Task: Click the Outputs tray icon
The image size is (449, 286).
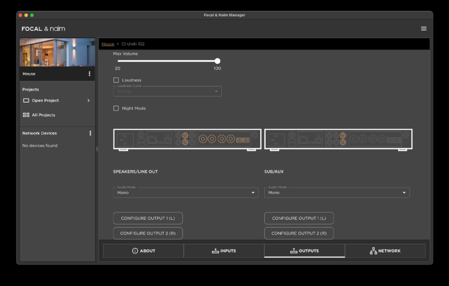Action: click(x=293, y=251)
